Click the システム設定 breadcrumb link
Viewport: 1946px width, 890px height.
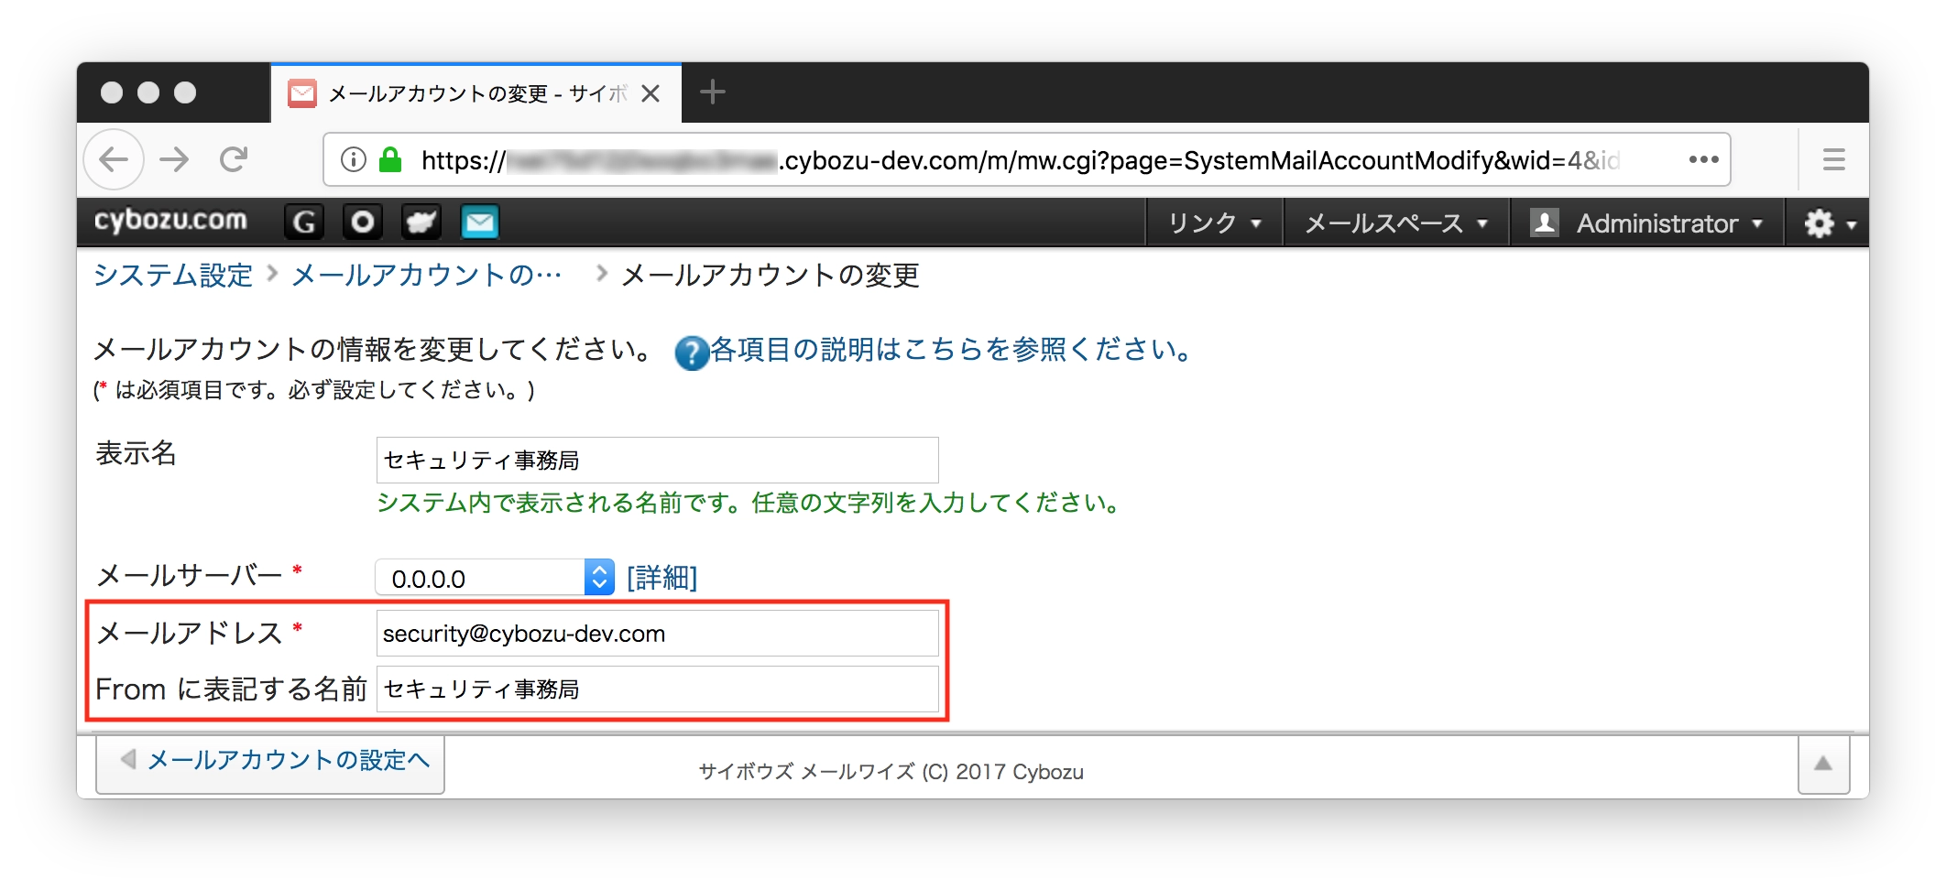(173, 275)
